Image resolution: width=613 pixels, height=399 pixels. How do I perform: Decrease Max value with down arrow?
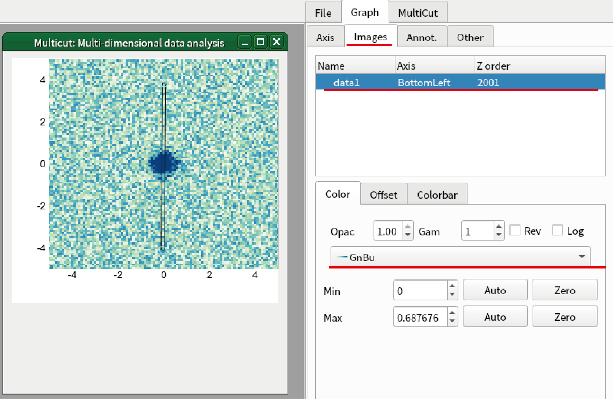pyautogui.click(x=452, y=321)
